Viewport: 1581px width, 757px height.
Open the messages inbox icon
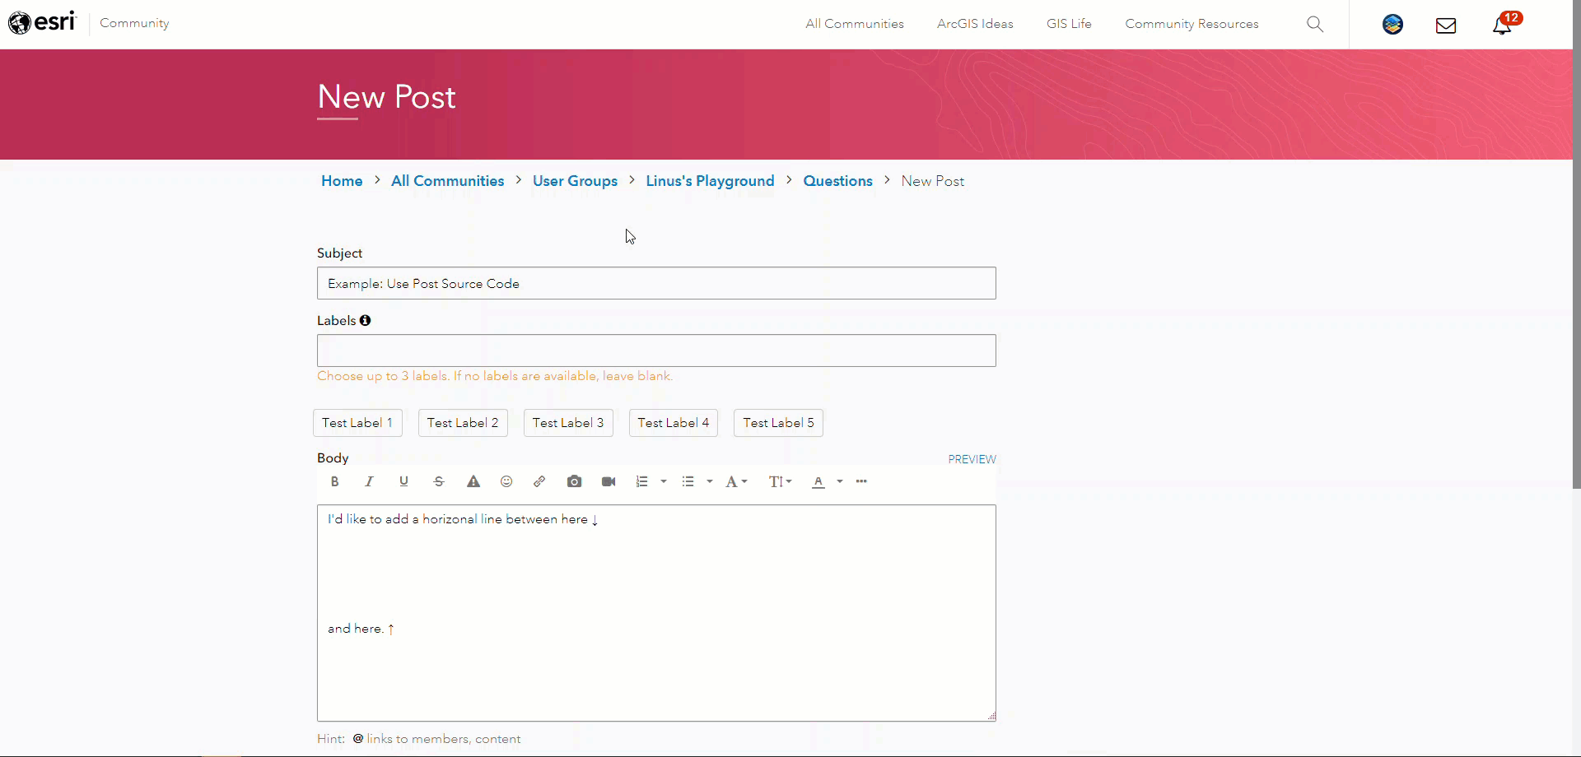pos(1446,25)
